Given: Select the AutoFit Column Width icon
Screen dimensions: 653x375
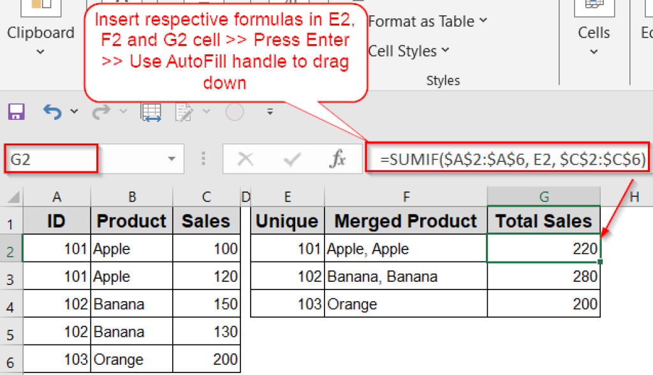Looking at the screenshot, I should (151, 112).
